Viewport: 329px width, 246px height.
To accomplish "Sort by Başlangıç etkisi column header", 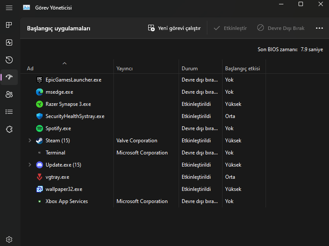I will 243,69.
